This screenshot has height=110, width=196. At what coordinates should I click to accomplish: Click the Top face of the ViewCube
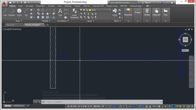tap(185, 39)
